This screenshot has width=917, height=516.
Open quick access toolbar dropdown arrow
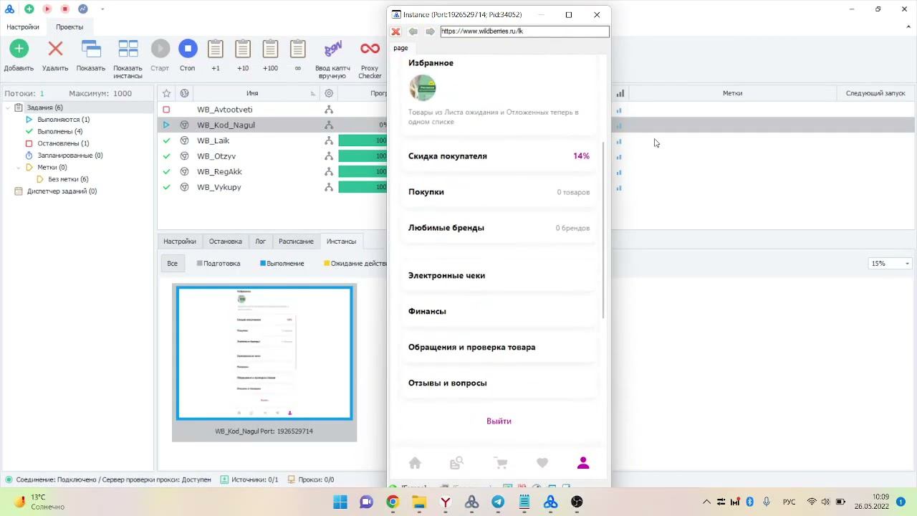click(x=102, y=9)
